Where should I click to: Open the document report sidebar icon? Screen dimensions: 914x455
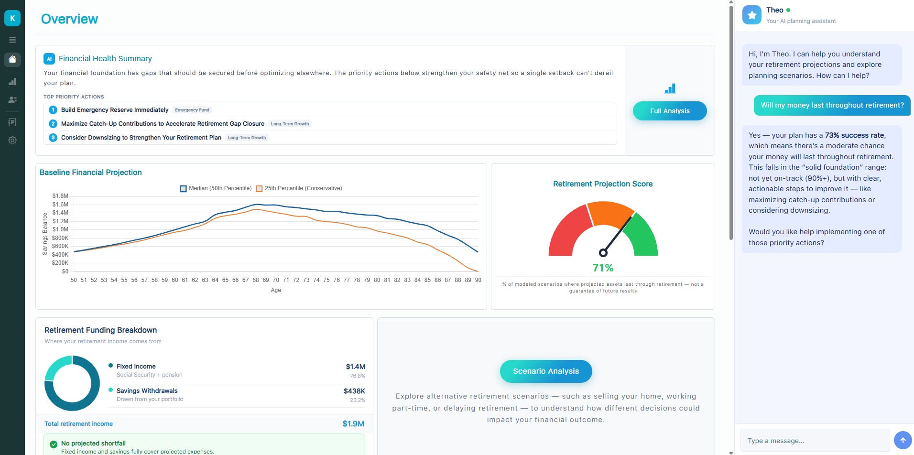[x=12, y=122]
